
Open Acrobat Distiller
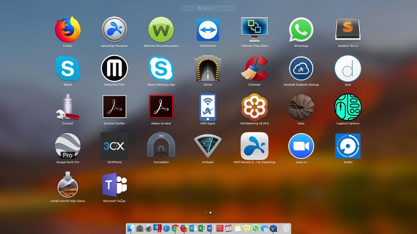[114, 107]
